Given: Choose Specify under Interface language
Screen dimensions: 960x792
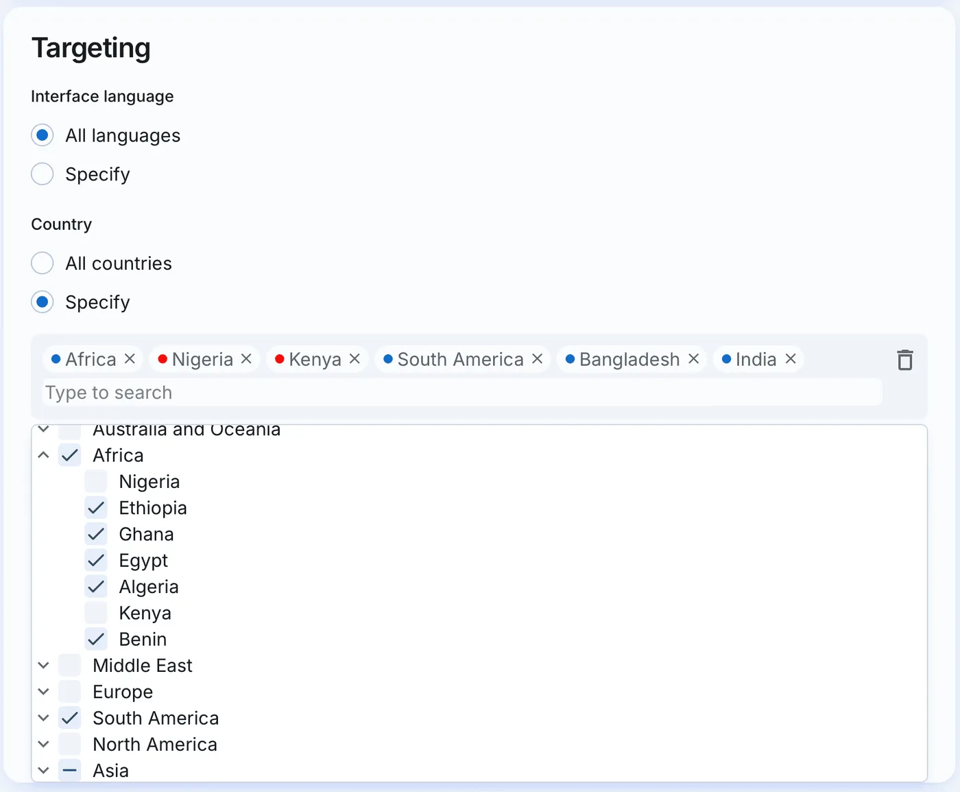Looking at the screenshot, I should pos(43,174).
